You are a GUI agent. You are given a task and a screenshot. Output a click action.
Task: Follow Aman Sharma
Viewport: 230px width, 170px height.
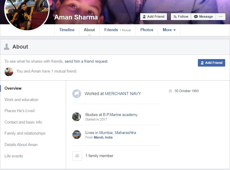[x=181, y=16]
